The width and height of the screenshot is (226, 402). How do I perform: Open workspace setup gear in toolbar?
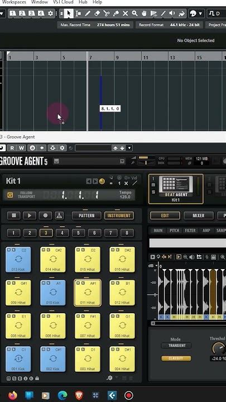tap(50, 13)
